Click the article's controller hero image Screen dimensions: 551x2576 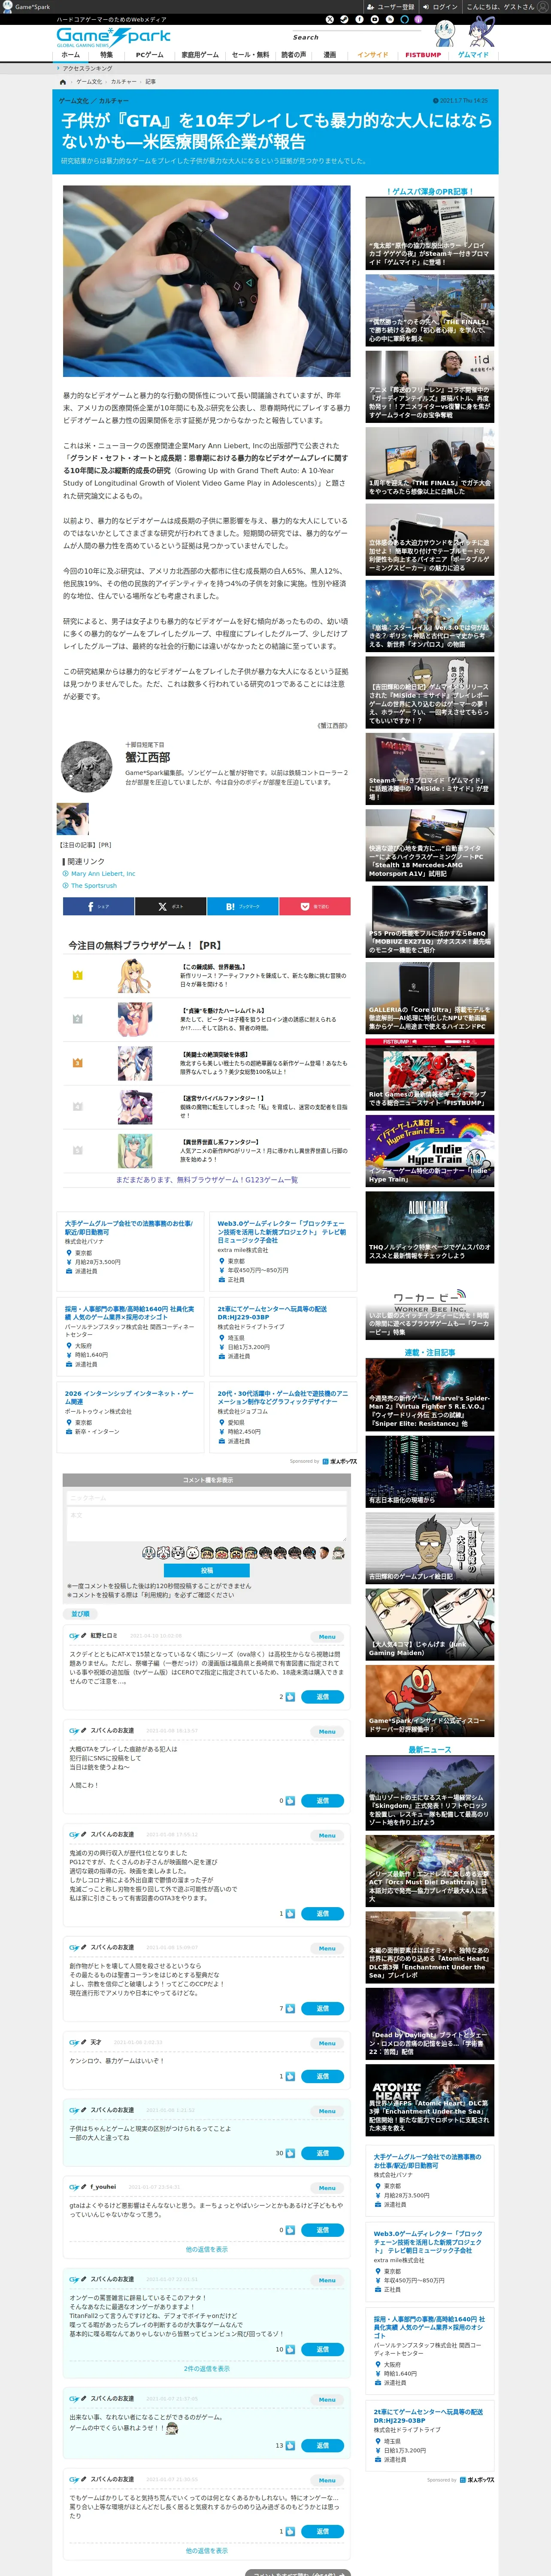[207, 281]
